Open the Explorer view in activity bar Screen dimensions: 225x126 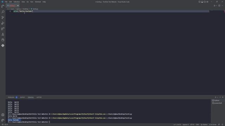[3, 6]
